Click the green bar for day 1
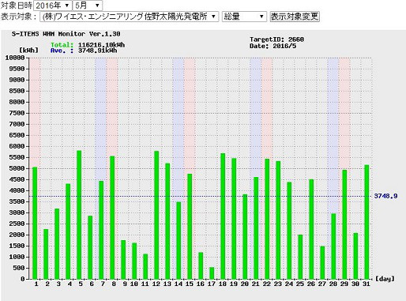406x301 pixels. tap(35, 223)
